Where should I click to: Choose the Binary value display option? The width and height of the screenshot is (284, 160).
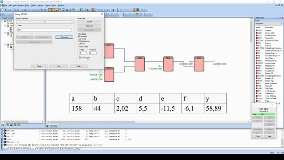81,44
